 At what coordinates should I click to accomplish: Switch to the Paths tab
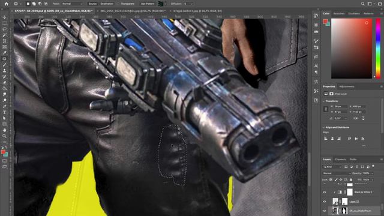point(353,160)
